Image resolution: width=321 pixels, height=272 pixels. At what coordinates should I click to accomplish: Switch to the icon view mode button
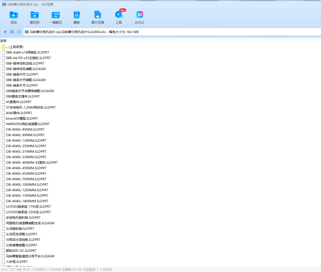tap(12, 32)
